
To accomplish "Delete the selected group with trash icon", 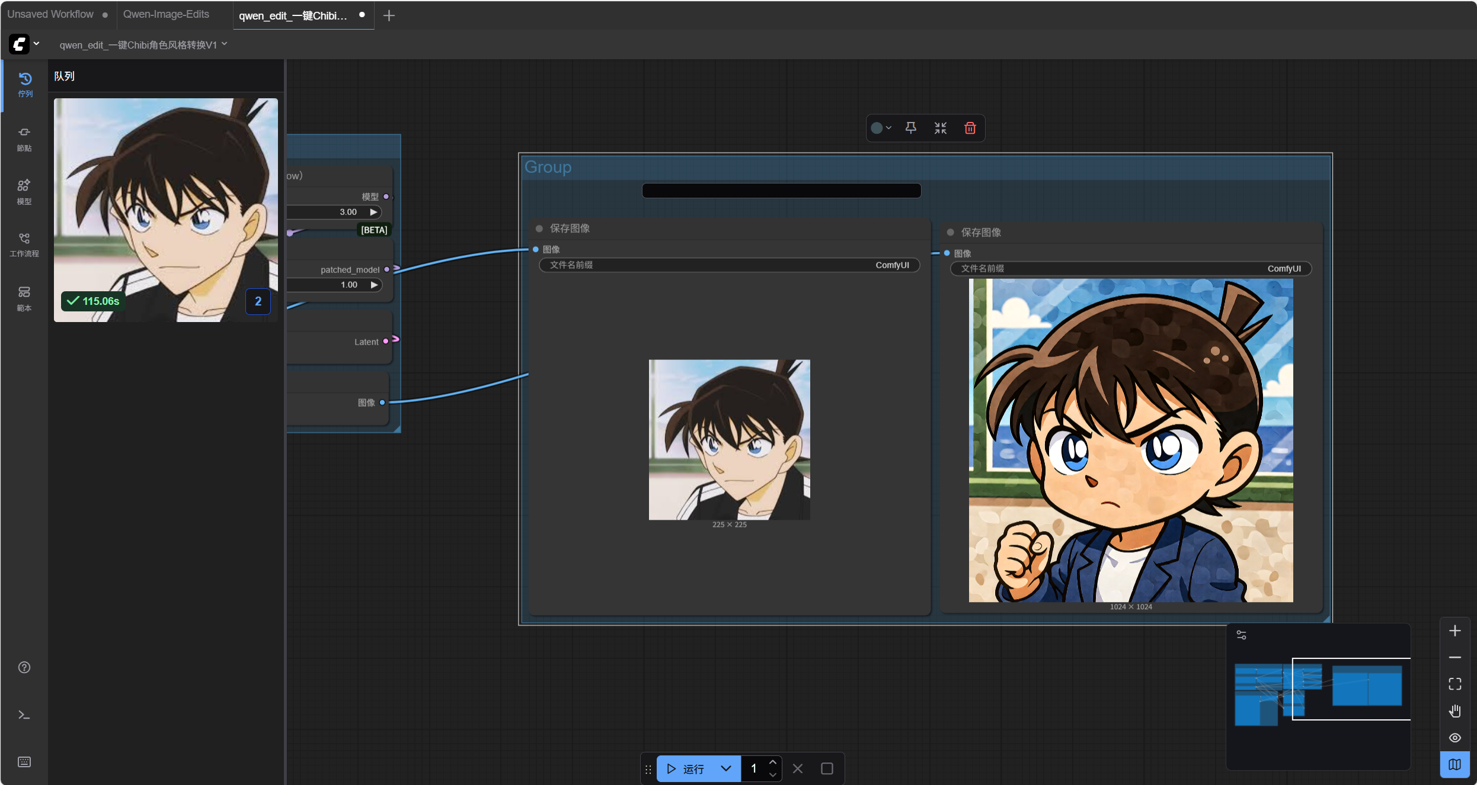I will (970, 128).
